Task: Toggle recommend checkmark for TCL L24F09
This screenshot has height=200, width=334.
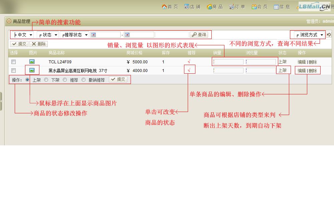Action: (x=189, y=62)
